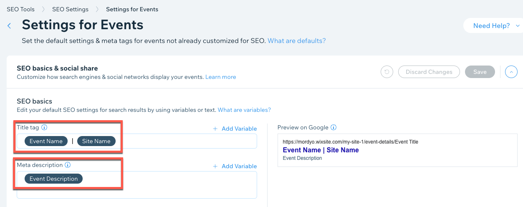Navigate to SEO Settings breadcrumb

(x=70, y=9)
